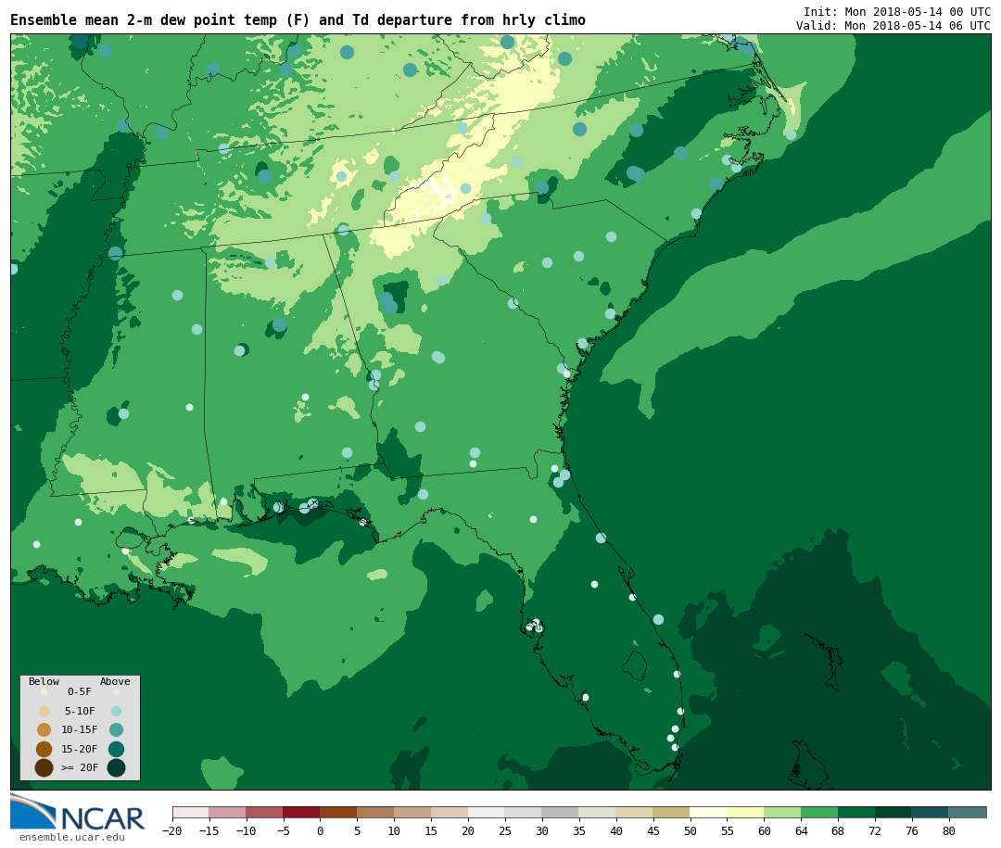
Task: Click the Below 10-15F orange-brown legend circle
Action: coord(44,729)
